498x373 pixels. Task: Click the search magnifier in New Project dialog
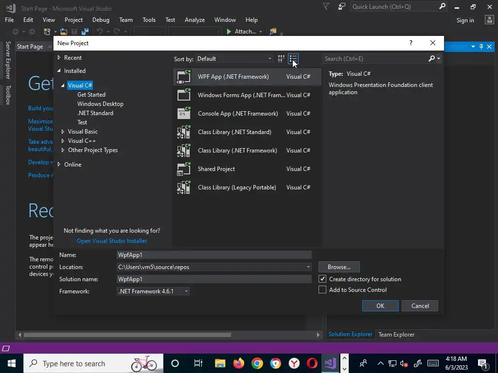point(432,58)
